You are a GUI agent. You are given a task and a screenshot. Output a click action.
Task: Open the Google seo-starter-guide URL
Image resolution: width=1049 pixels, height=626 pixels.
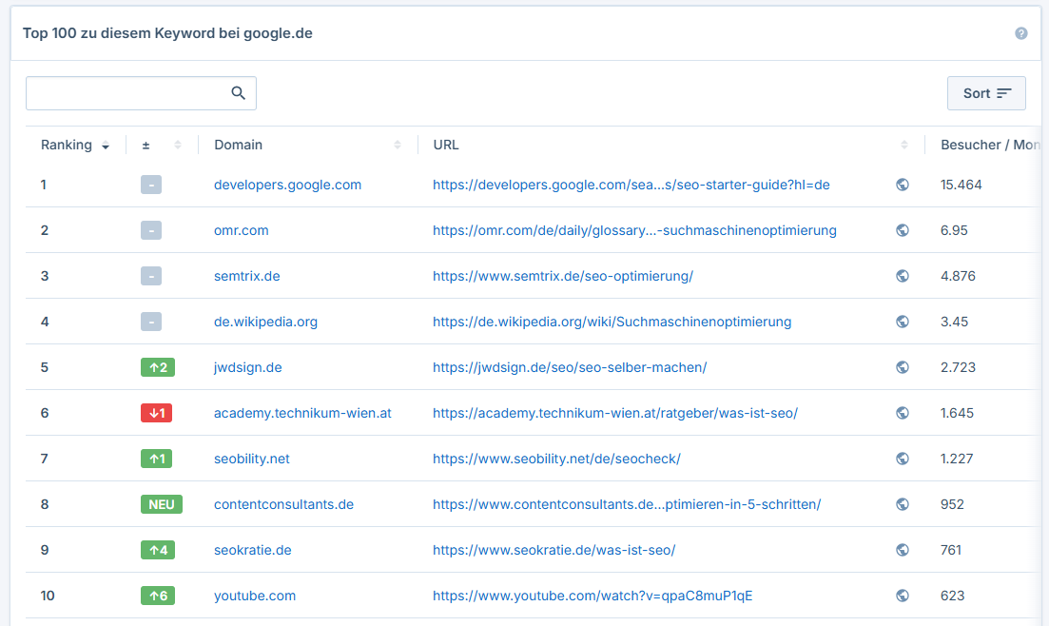(x=631, y=185)
